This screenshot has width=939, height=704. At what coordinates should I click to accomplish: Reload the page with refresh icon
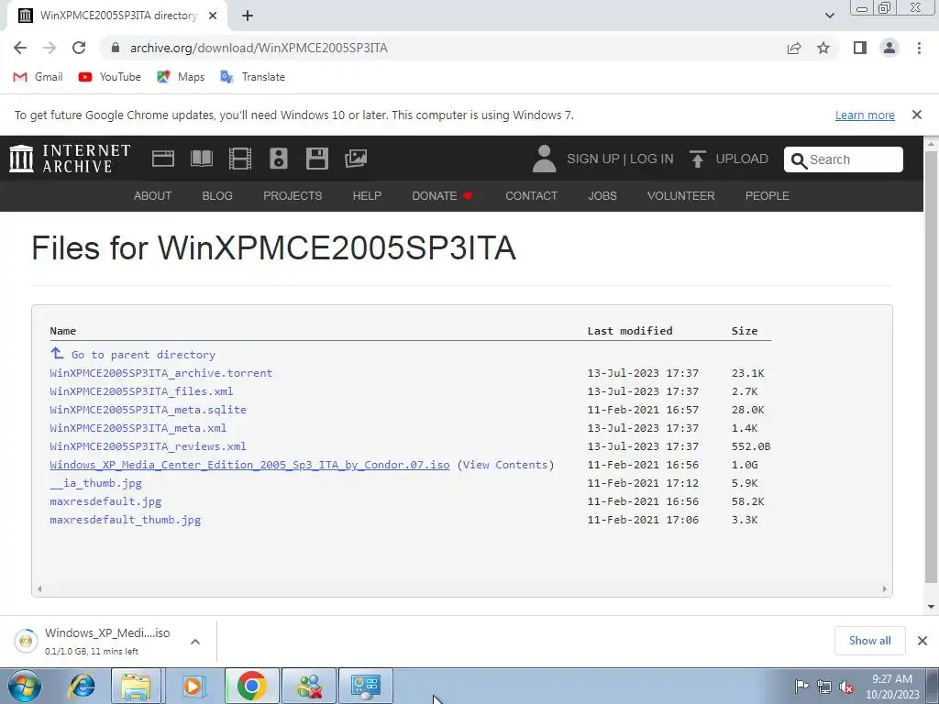click(x=79, y=48)
